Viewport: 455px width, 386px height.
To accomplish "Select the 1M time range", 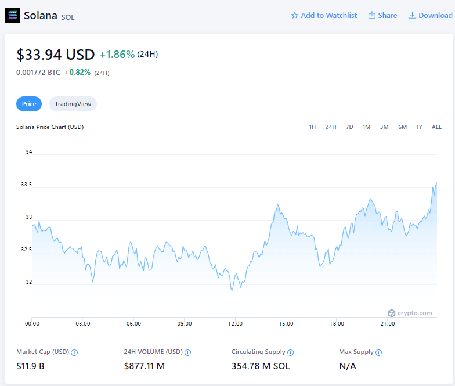I will click(366, 127).
